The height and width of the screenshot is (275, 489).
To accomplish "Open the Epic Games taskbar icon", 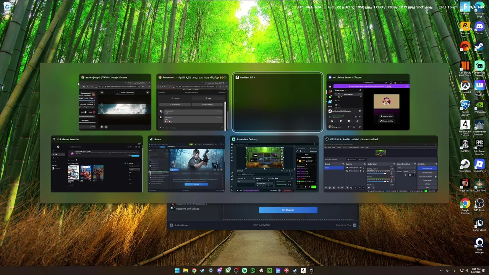I will (x=312, y=270).
